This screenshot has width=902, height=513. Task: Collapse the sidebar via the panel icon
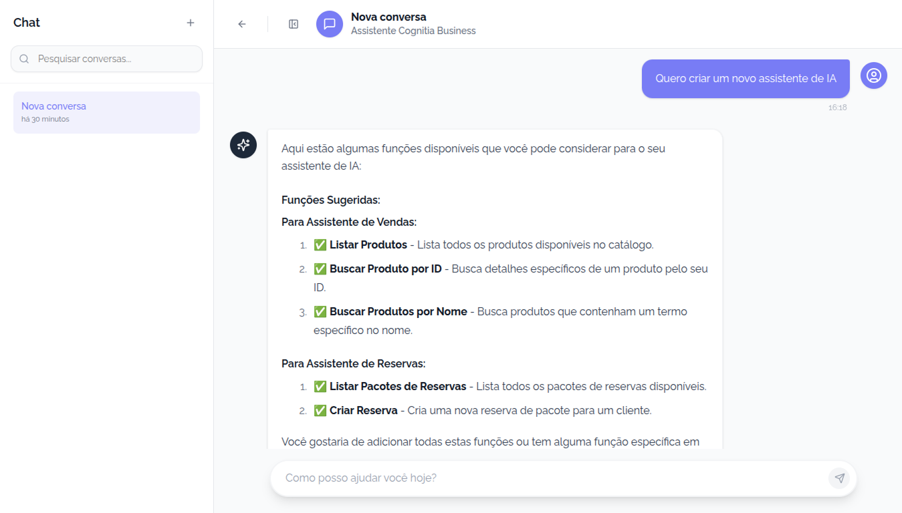pos(293,23)
